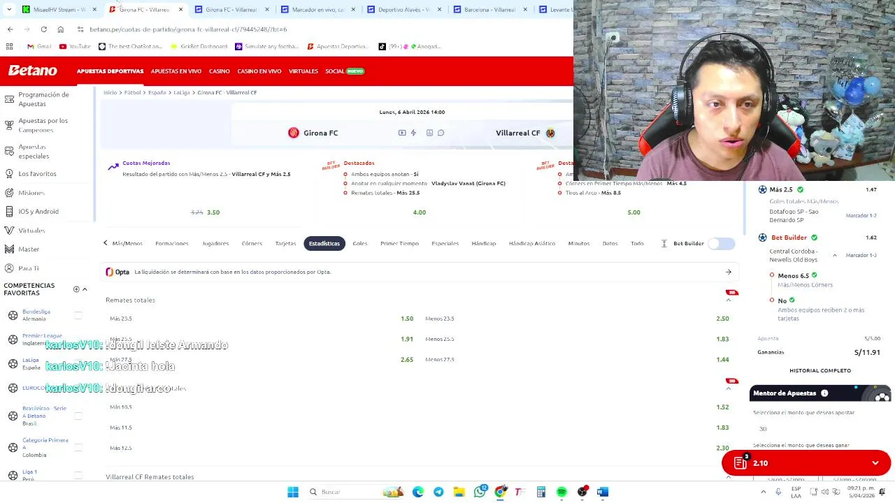Switch to Goles market tab

tap(360, 243)
